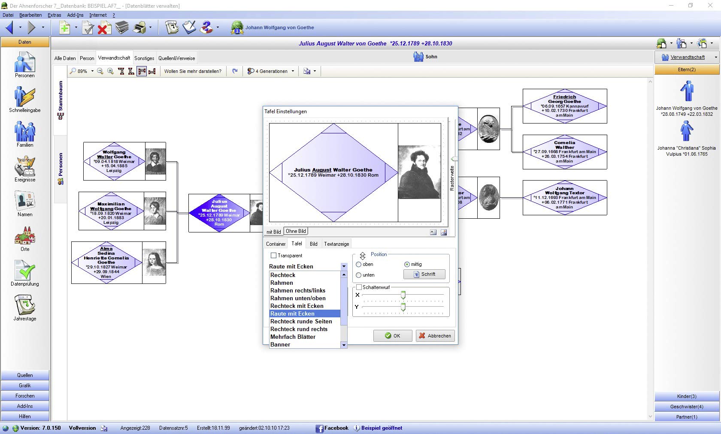
Task: Enable the Transparent checkbox
Action: [x=273, y=256]
